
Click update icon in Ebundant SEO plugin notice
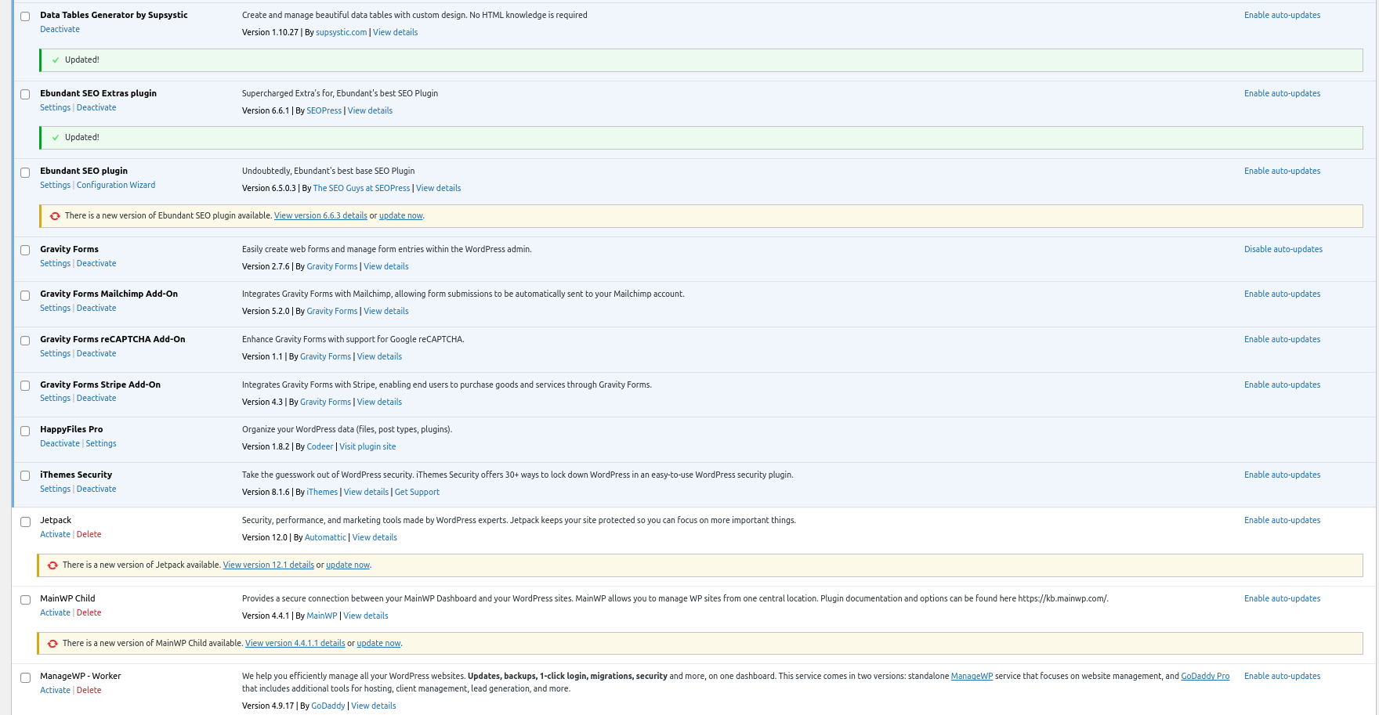(x=55, y=216)
